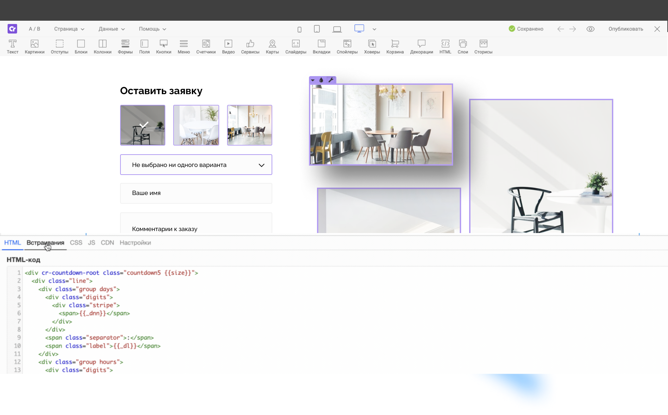Click the Ваше имя input field

coord(196,193)
